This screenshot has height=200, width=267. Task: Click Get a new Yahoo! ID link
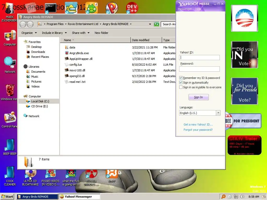point(198,124)
